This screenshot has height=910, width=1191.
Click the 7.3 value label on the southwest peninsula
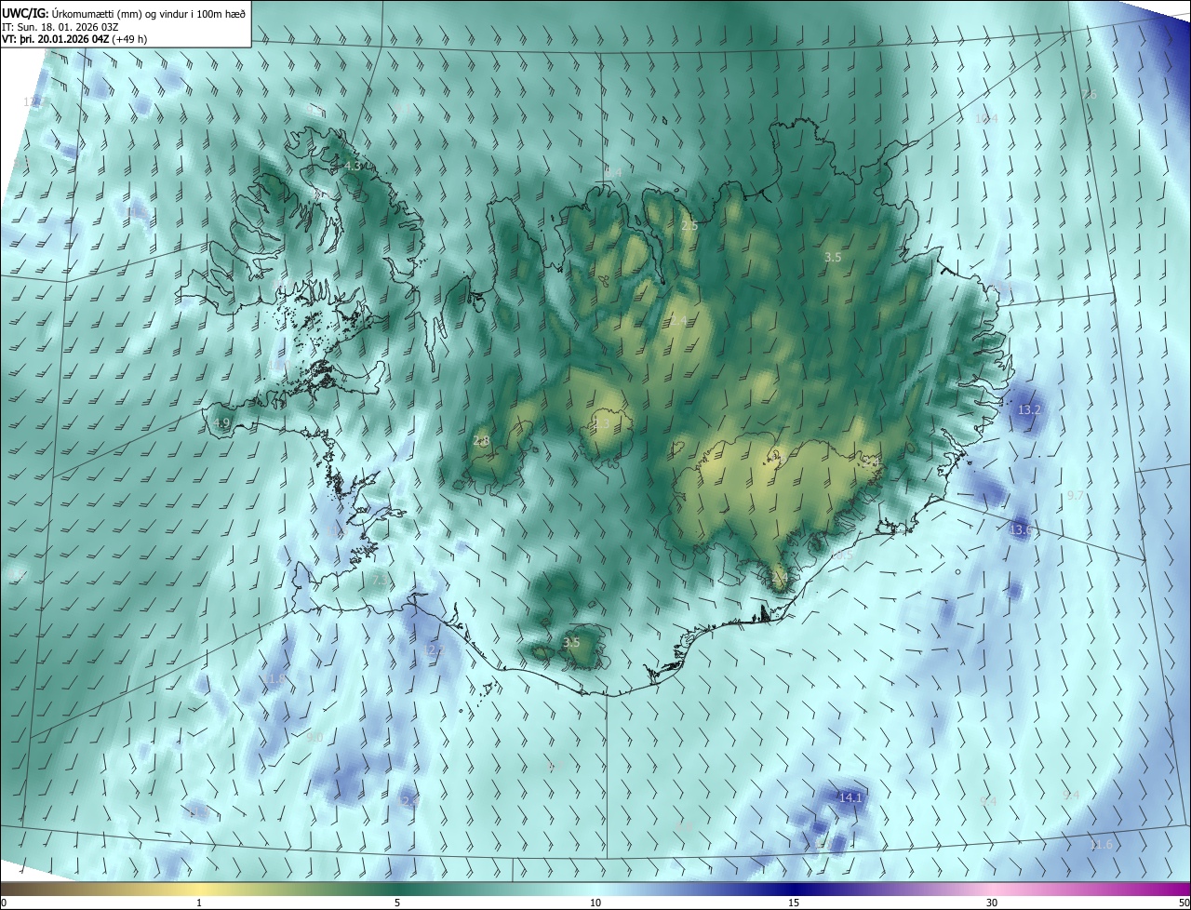click(380, 581)
